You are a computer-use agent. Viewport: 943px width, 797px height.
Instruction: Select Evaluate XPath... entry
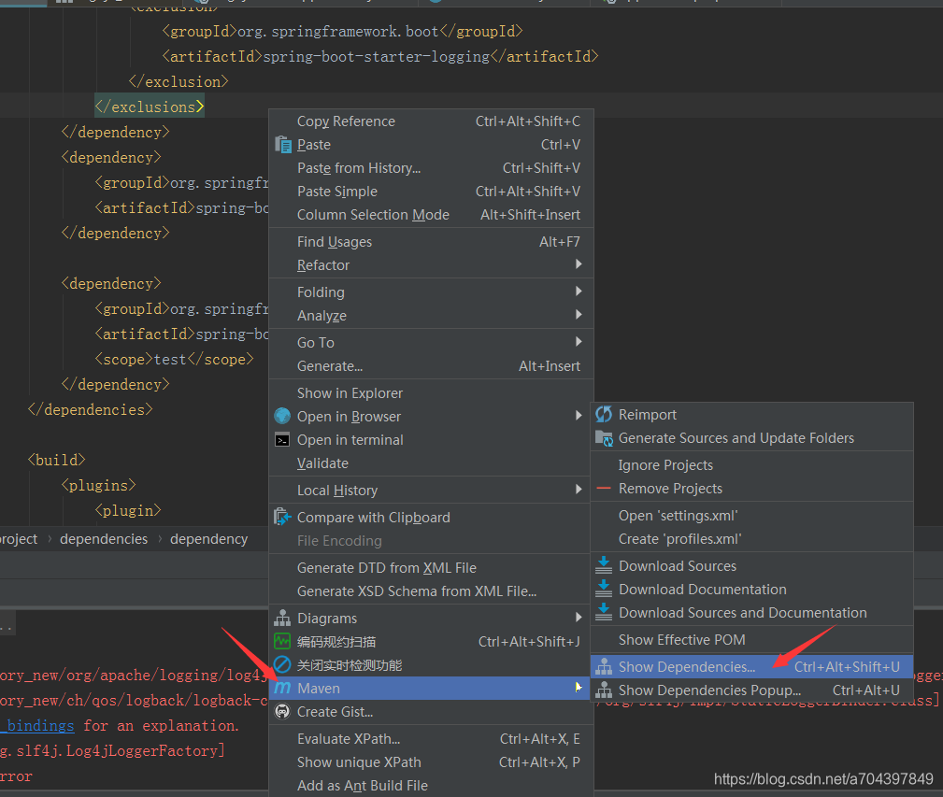tap(431, 739)
